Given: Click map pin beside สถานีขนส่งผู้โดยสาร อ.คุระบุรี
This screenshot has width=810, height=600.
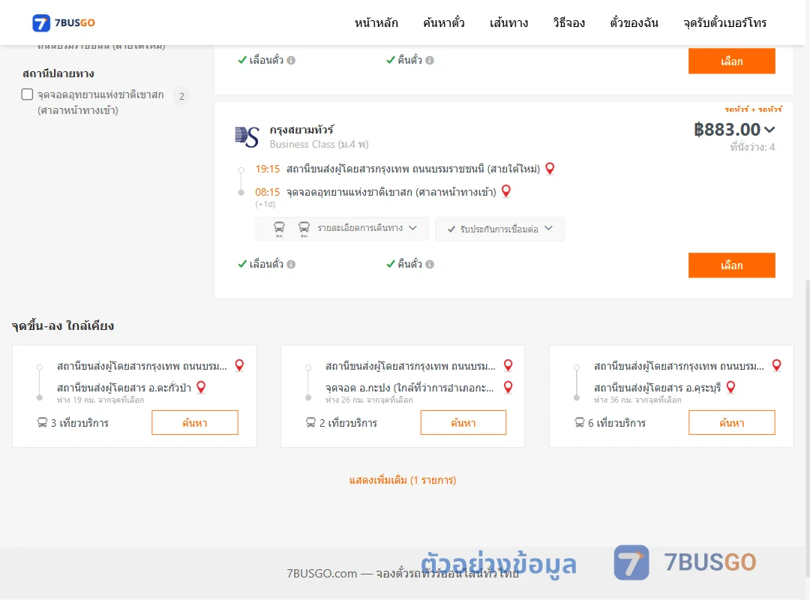Looking at the screenshot, I should [x=731, y=387].
